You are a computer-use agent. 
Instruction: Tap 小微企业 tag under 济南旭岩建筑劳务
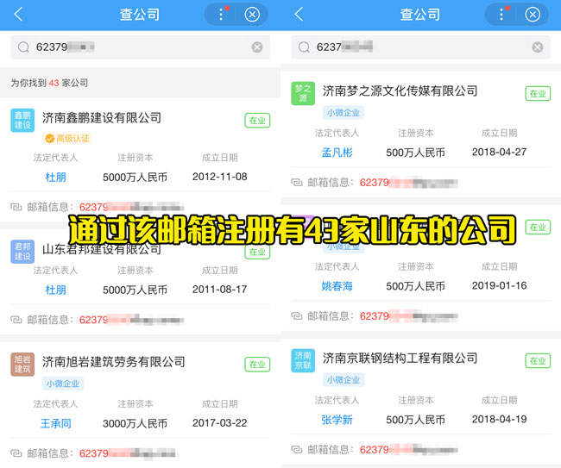(63, 384)
